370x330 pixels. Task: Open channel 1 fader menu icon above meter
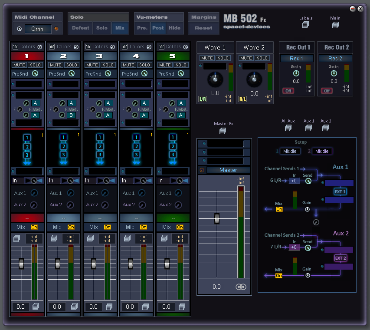click(16, 238)
